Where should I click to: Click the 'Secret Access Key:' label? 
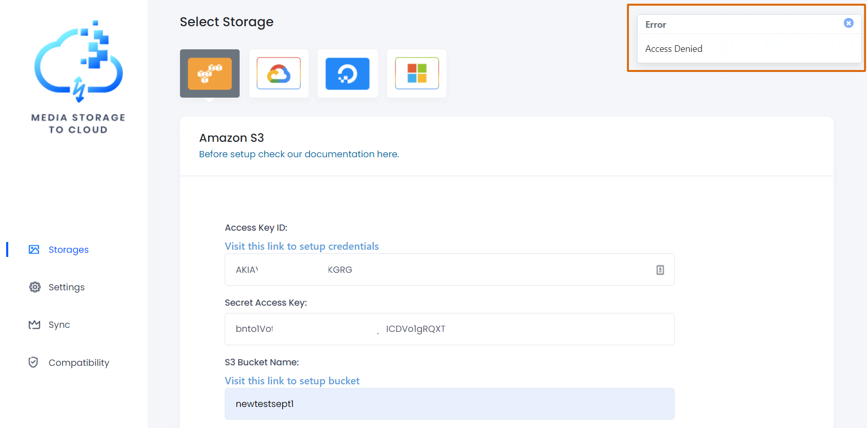pyautogui.click(x=266, y=303)
